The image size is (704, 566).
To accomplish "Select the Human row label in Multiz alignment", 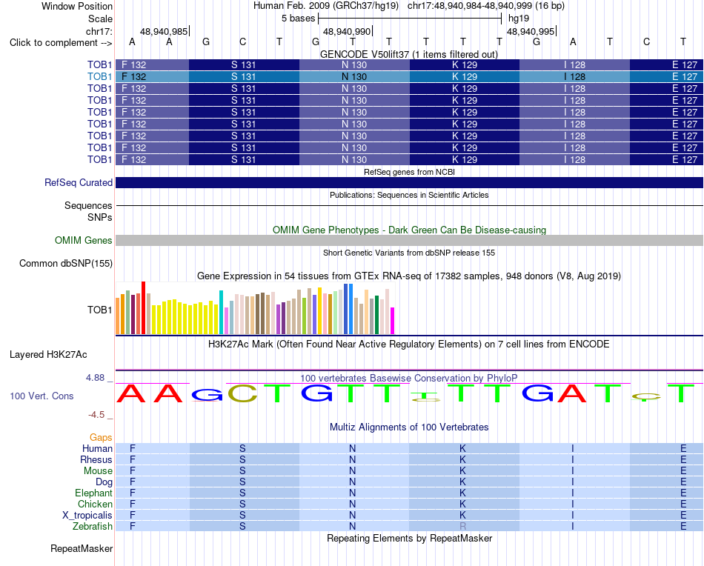I will 97,448.
